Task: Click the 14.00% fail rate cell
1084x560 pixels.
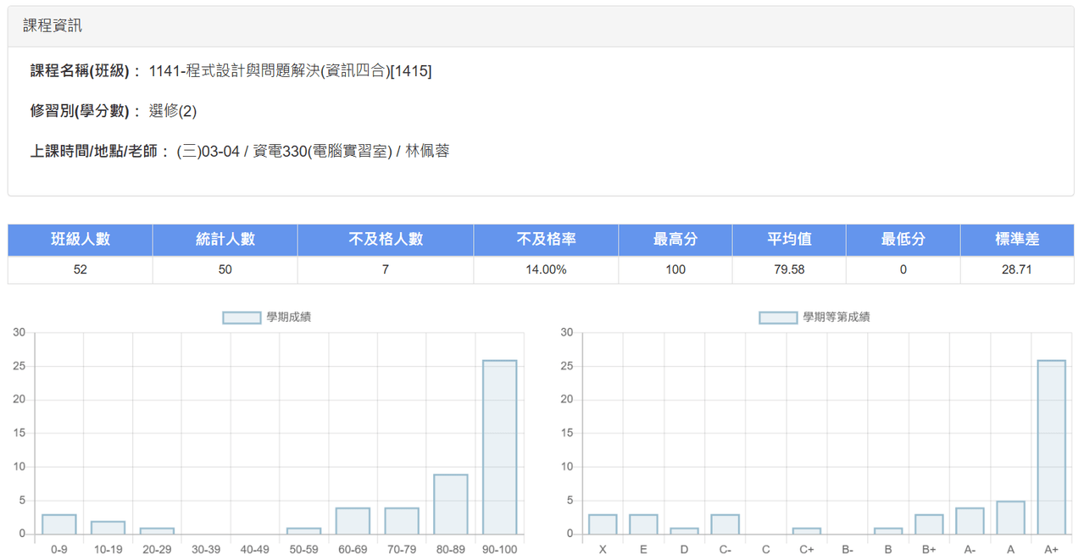Action: click(x=547, y=269)
